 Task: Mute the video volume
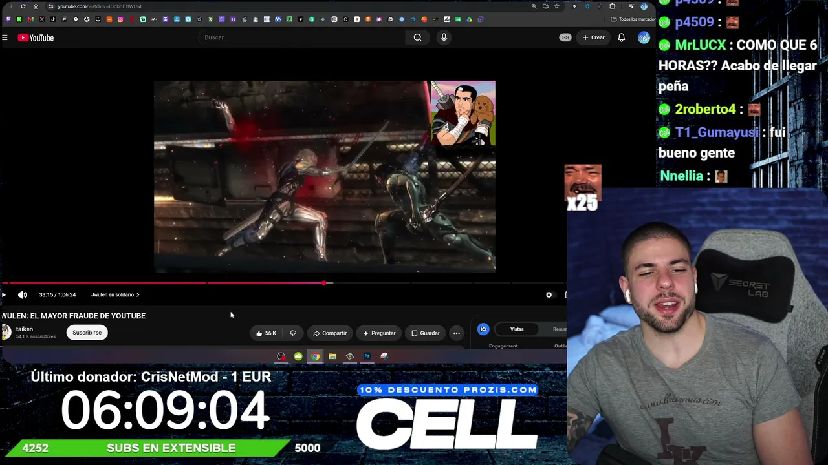click(x=23, y=294)
